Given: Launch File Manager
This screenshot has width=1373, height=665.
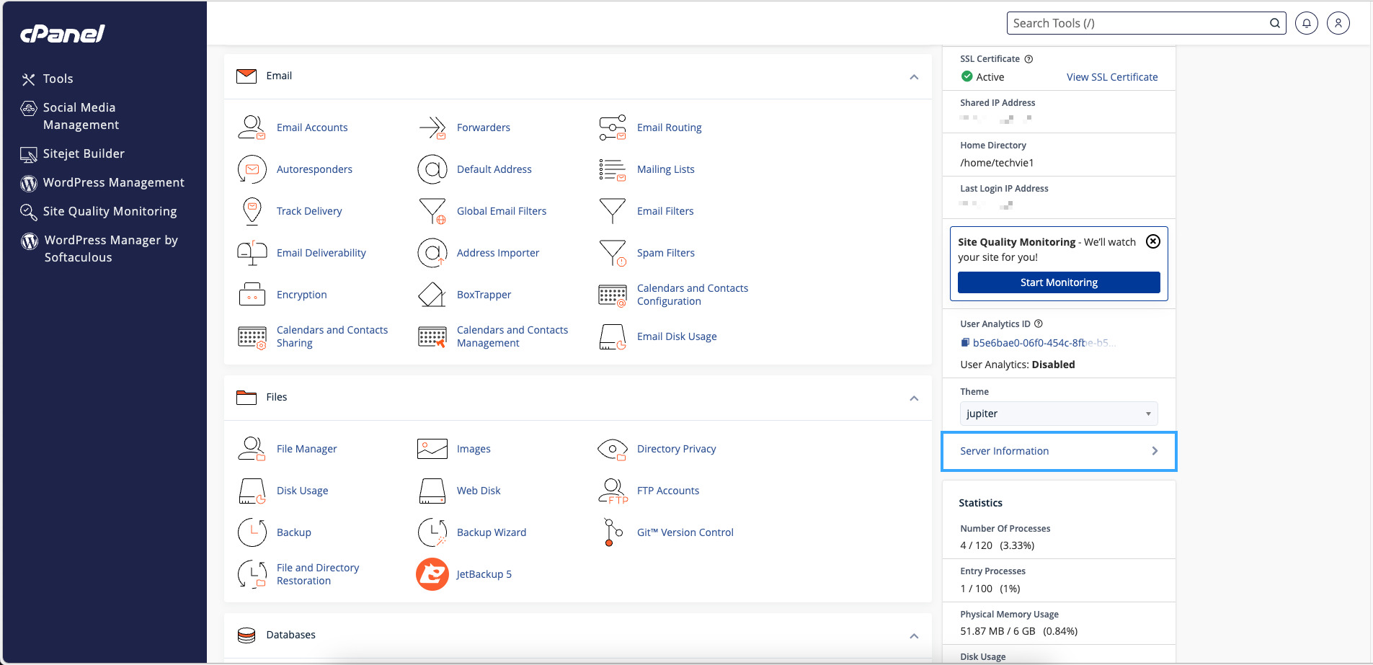Looking at the screenshot, I should click(x=306, y=448).
